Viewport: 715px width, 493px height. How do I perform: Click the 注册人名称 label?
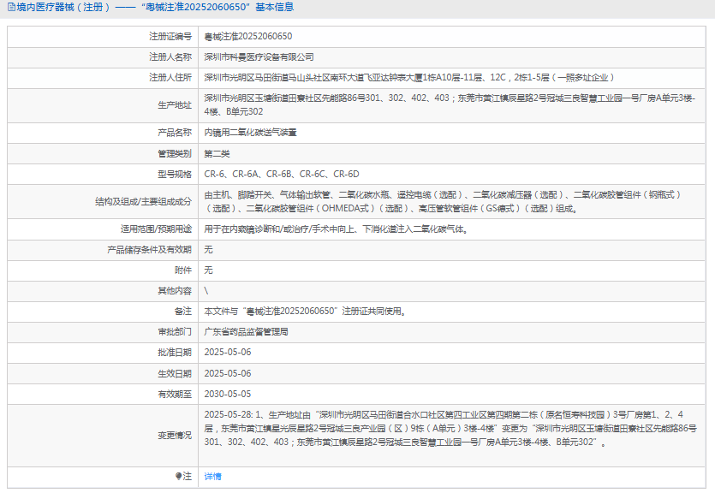pyautogui.click(x=170, y=57)
